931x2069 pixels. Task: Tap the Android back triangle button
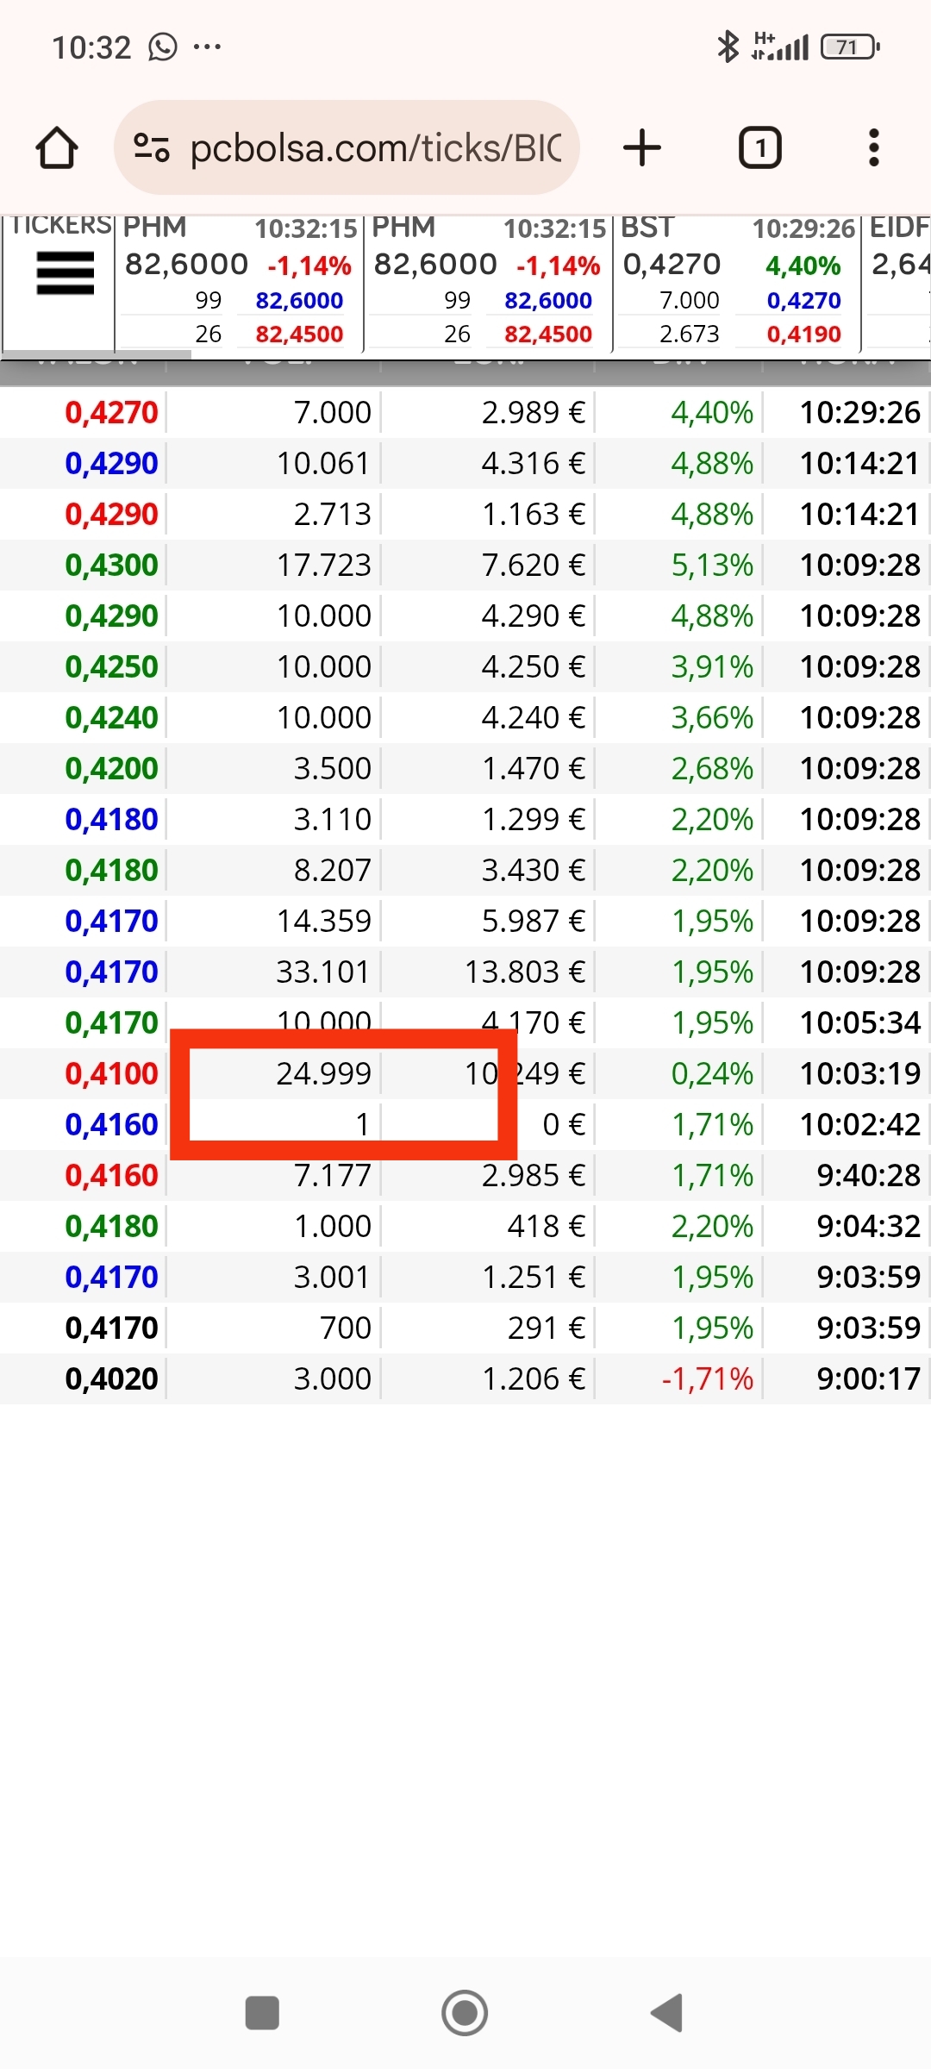667,2013
